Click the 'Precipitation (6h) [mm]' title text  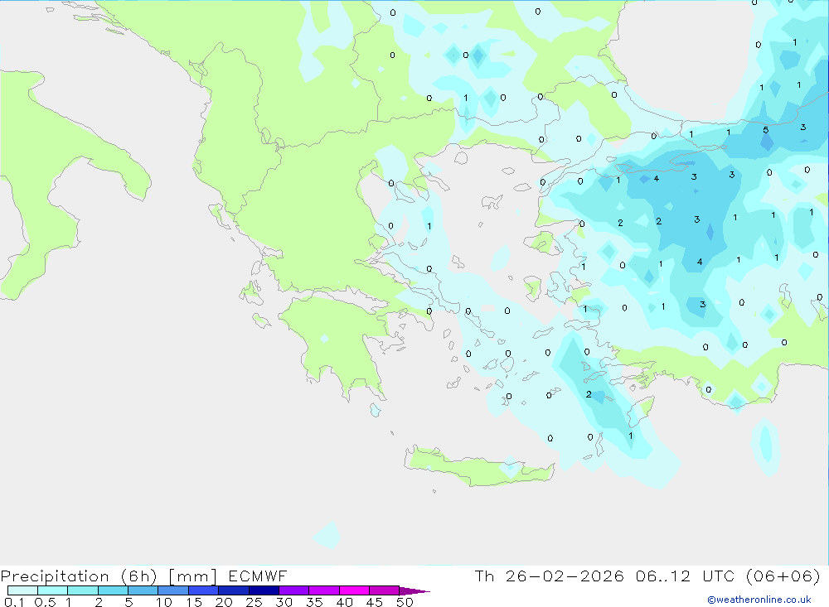109,576
